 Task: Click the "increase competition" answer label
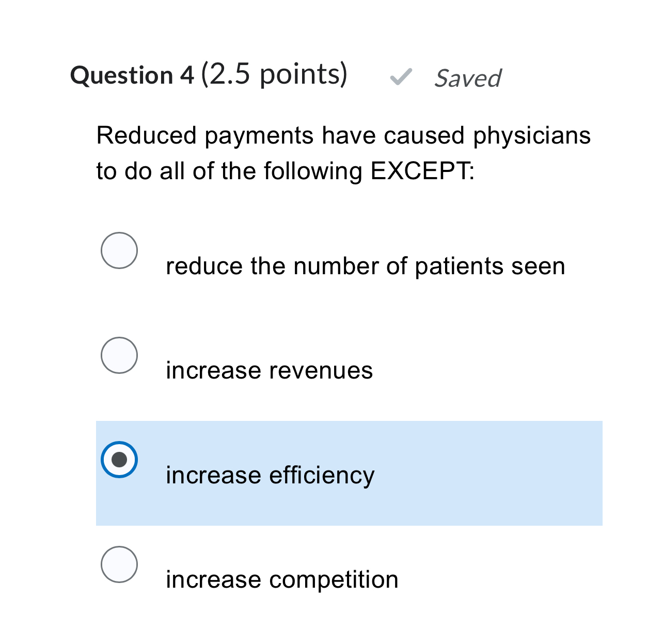click(282, 579)
